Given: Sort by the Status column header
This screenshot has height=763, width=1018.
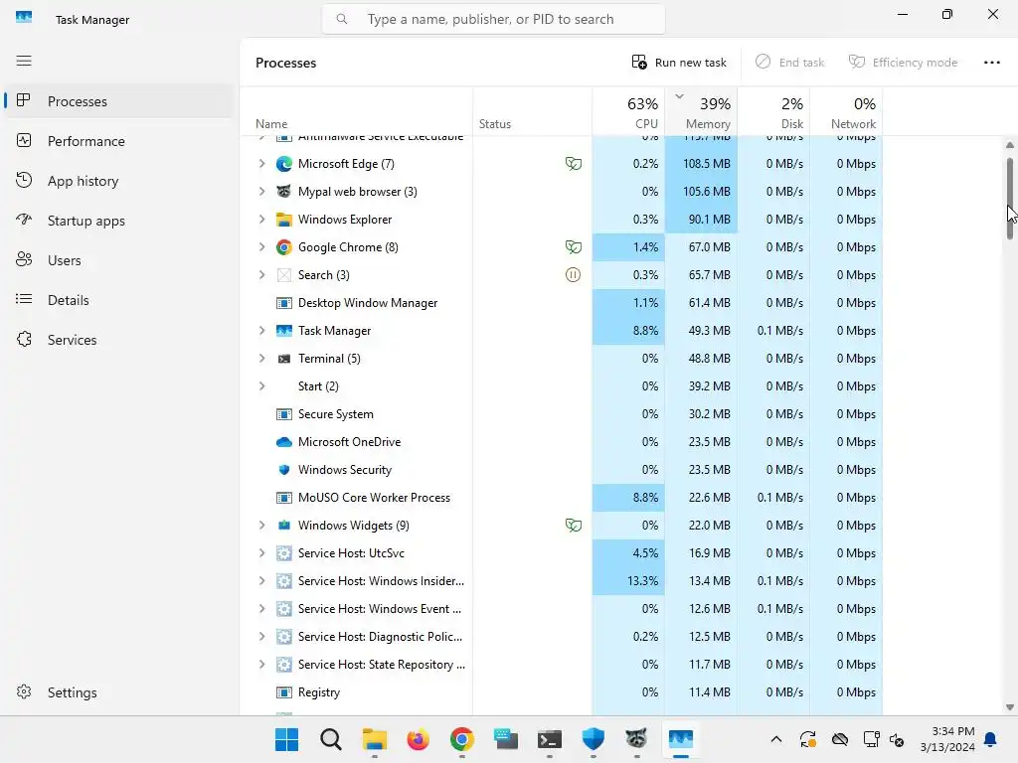Looking at the screenshot, I should pos(533,111).
